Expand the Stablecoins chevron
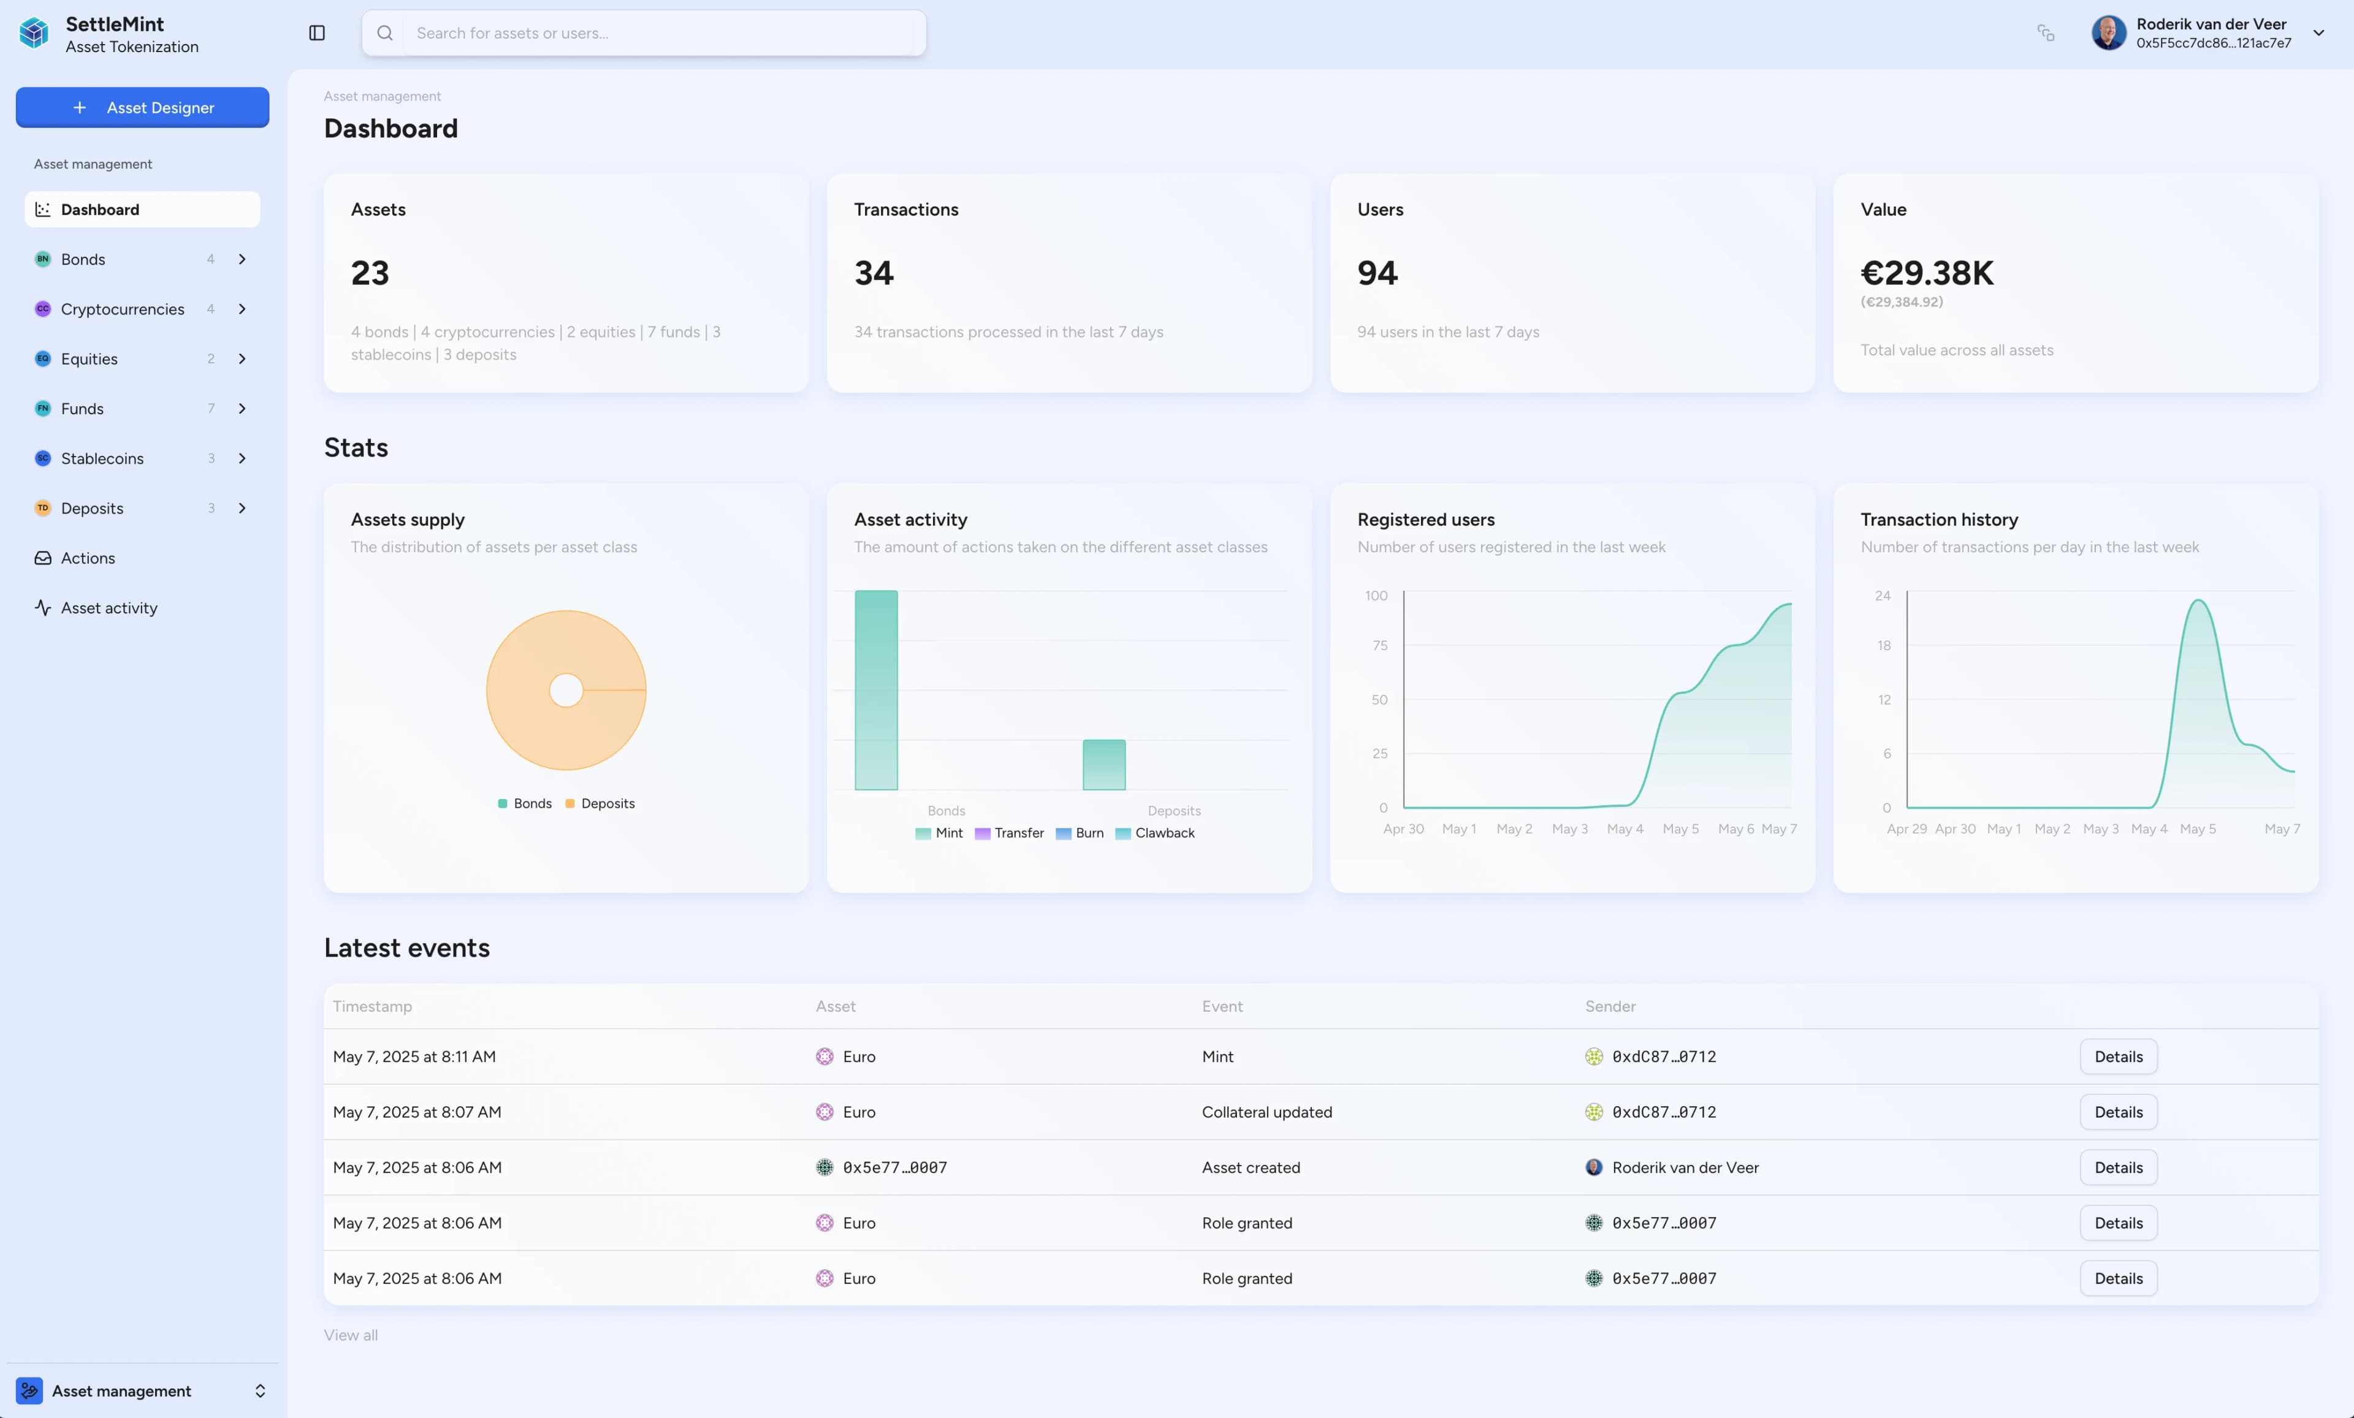Viewport: 2354px width, 1418px height. coord(242,458)
